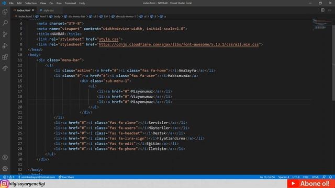This screenshot has height=188, width=335.
Task: Change end of line sequence CRLF
Action: [x=306, y=177]
